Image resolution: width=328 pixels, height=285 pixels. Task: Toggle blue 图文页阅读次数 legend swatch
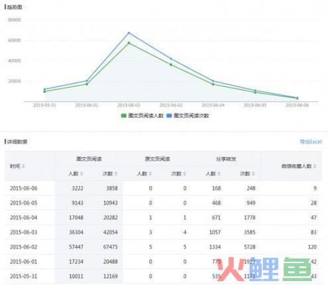pyautogui.click(x=169, y=116)
